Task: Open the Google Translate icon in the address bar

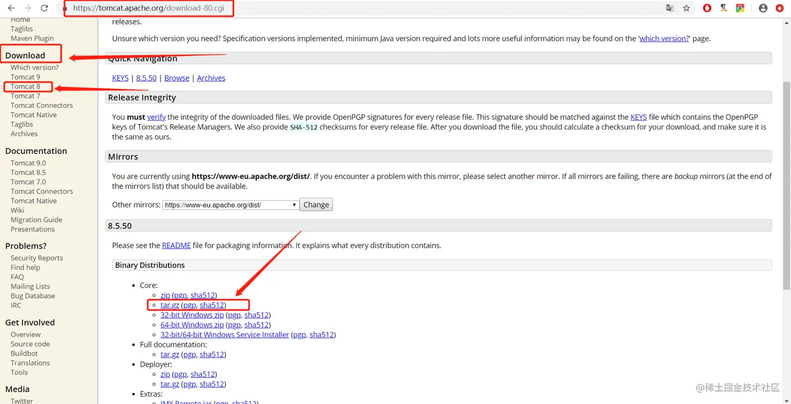Action: [x=670, y=8]
